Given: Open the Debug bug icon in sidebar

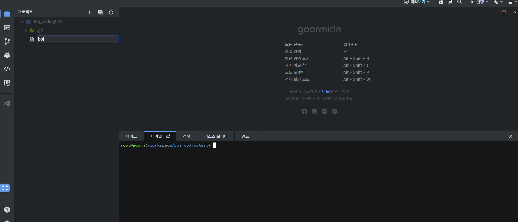Looking at the screenshot, I should click(7, 55).
